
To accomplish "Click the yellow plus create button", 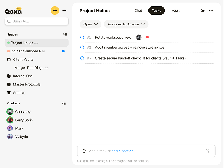I will pyautogui.click(x=55, y=11).
